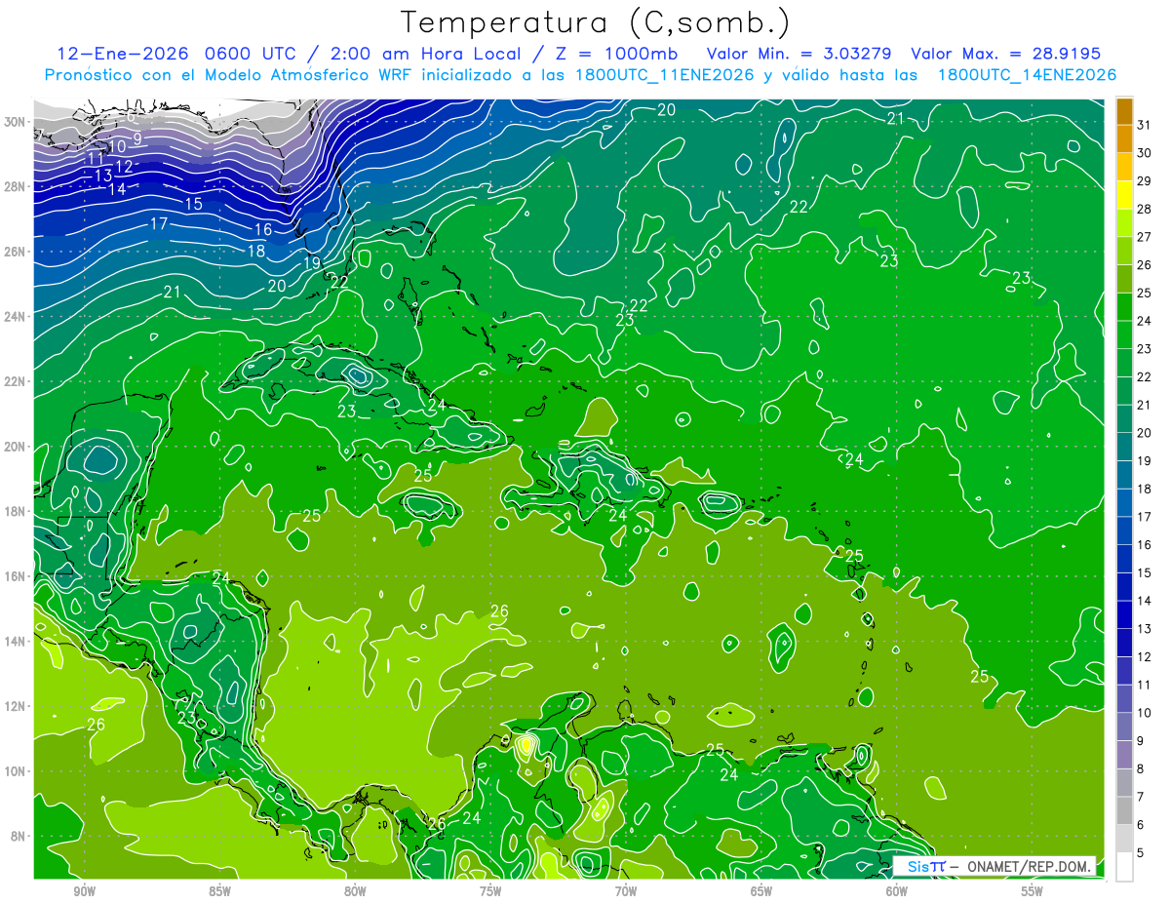This screenshot has width=1170, height=904.
Task: Click the title "Temperatura (C,somb.)"
Action: pos(594,23)
